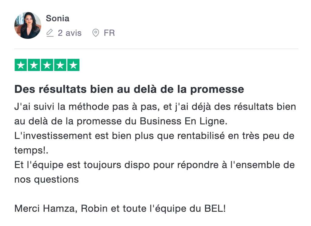Image resolution: width=311 pixels, height=226 pixels.
Task: Click the fifth green rating star
Action: coord(73,65)
